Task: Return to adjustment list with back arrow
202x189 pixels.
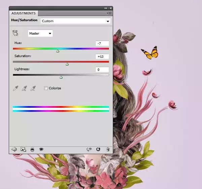Action: 14,149
